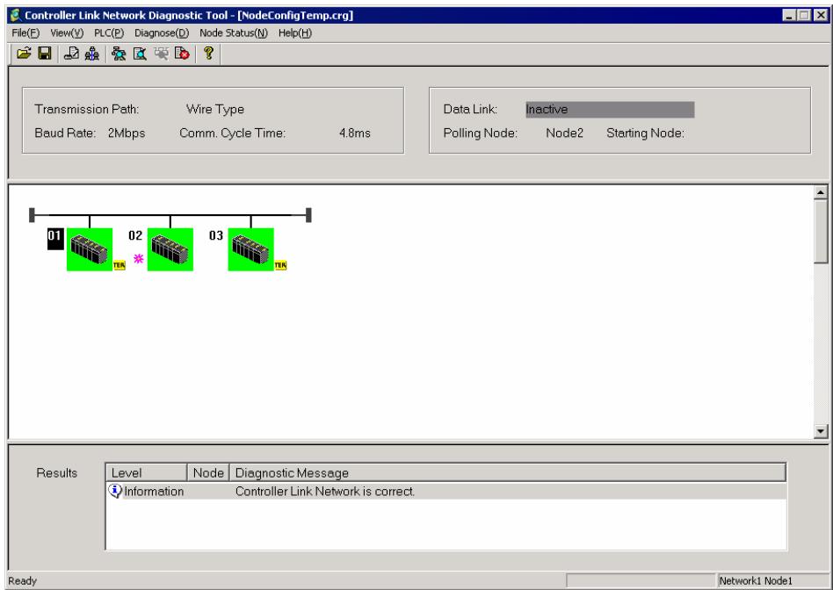The image size is (833, 590).
Task: Click the 'Results' label
Action: click(56, 472)
